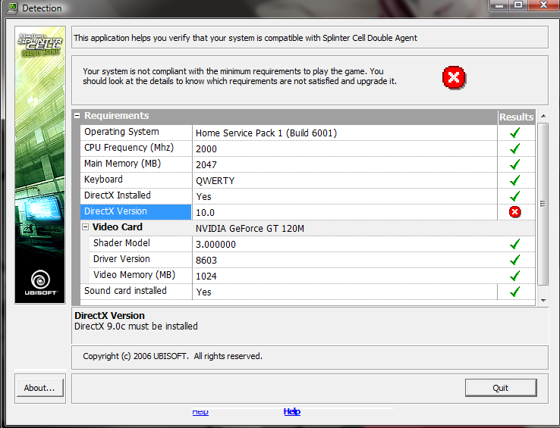Click the Results column header
Image resolution: width=560 pixels, height=428 pixels.
point(517,117)
